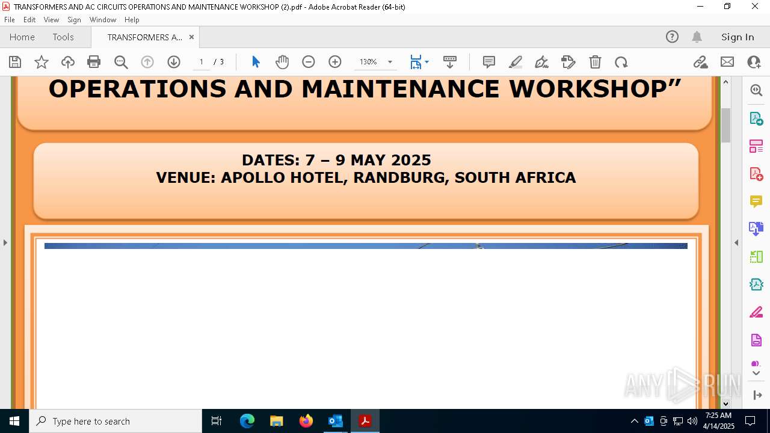Open the Windows Start menu
This screenshot has width=770, height=433.
click(x=14, y=421)
